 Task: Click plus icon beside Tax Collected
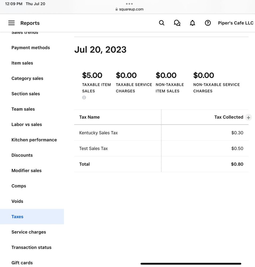[248, 118]
